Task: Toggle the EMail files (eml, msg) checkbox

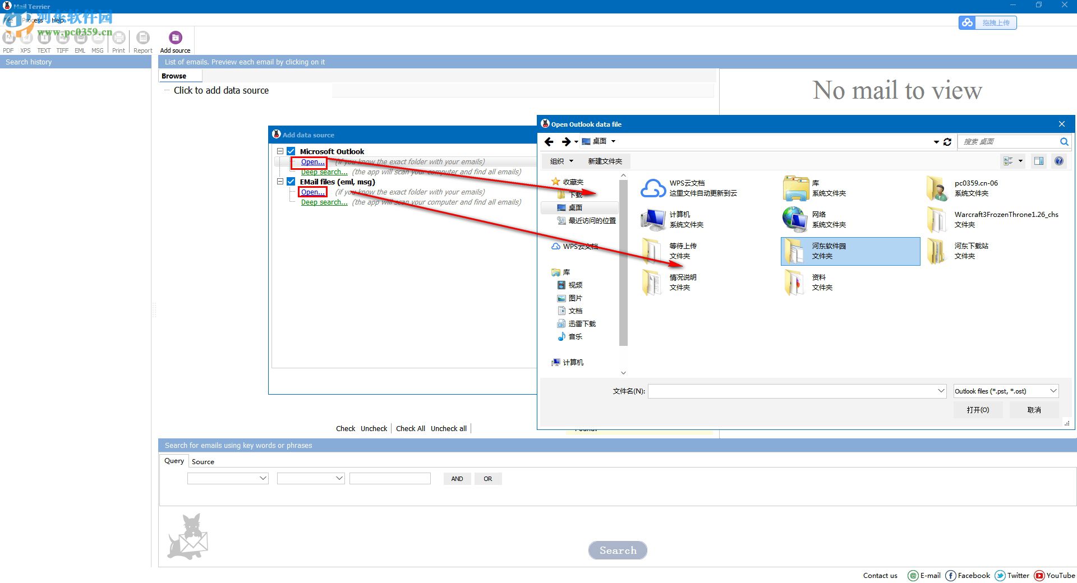Action: click(291, 182)
